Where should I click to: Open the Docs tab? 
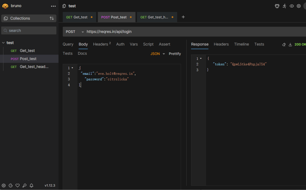82,54
